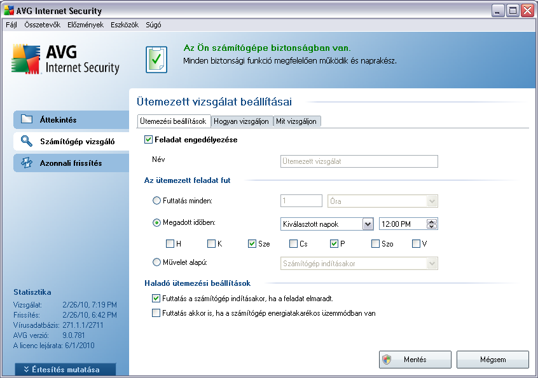The image size is (538, 378).
Task: Open the Számítógép indításakor dropdown
Action: (359, 264)
